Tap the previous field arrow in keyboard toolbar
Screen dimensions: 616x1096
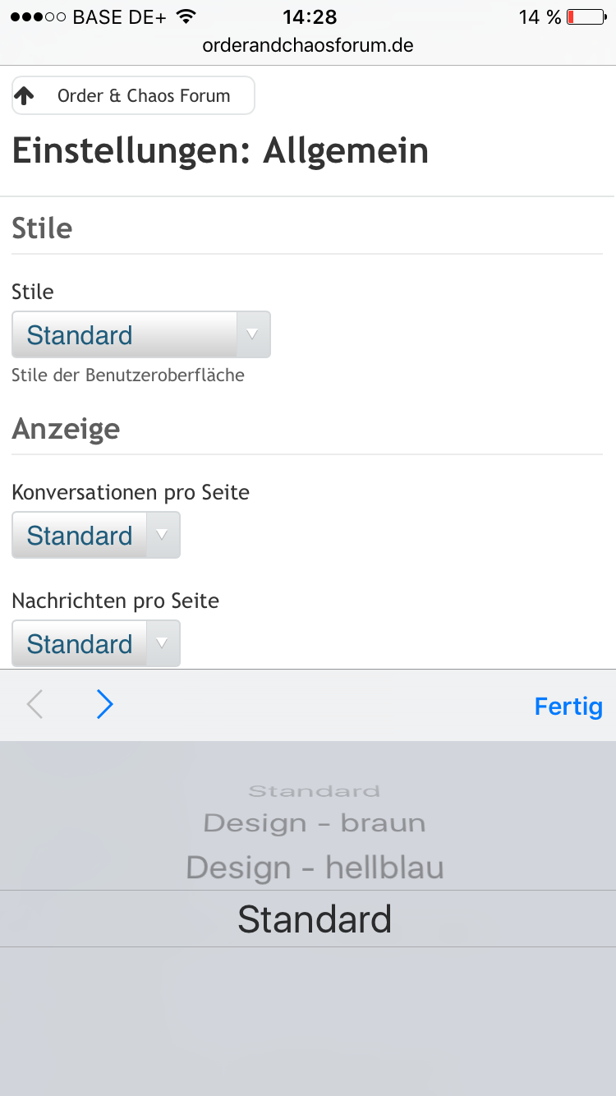click(x=34, y=705)
